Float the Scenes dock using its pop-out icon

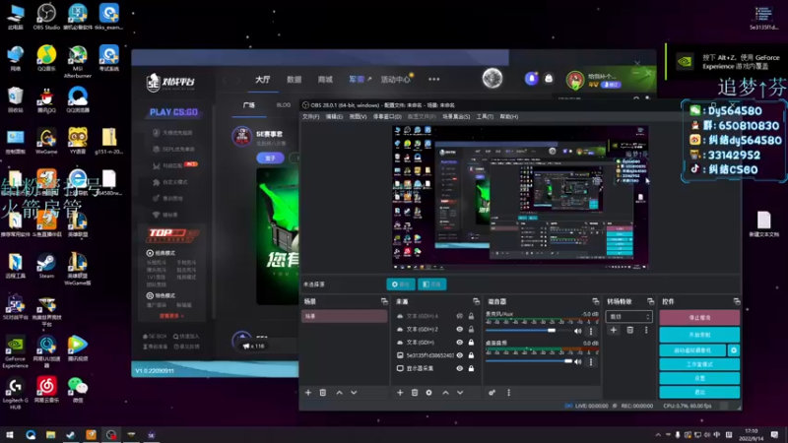[384, 301]
